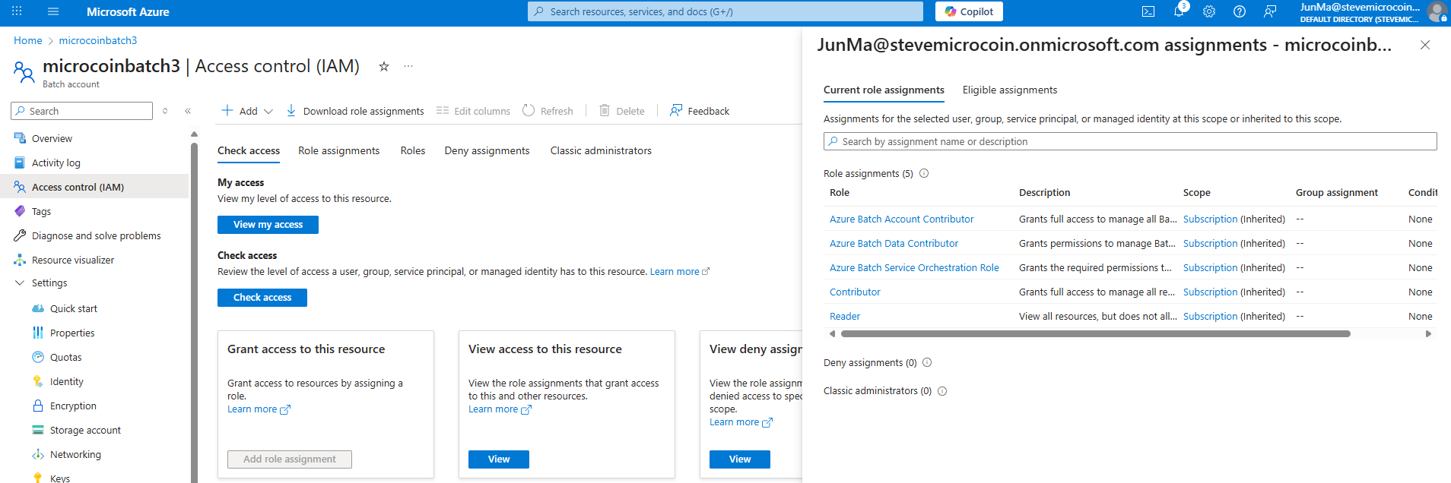1451x483 pixels.
Task: Open the top bar feedback icon
Action: 1270,11
